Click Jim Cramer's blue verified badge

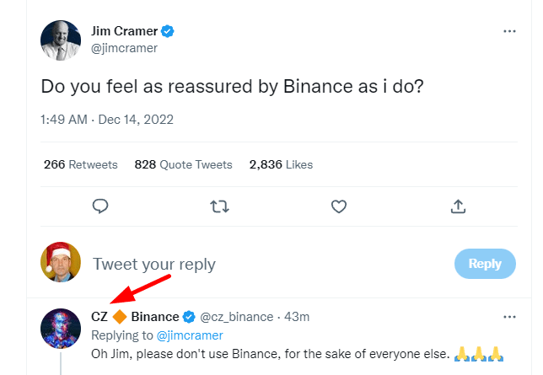(x=169, y=31)
